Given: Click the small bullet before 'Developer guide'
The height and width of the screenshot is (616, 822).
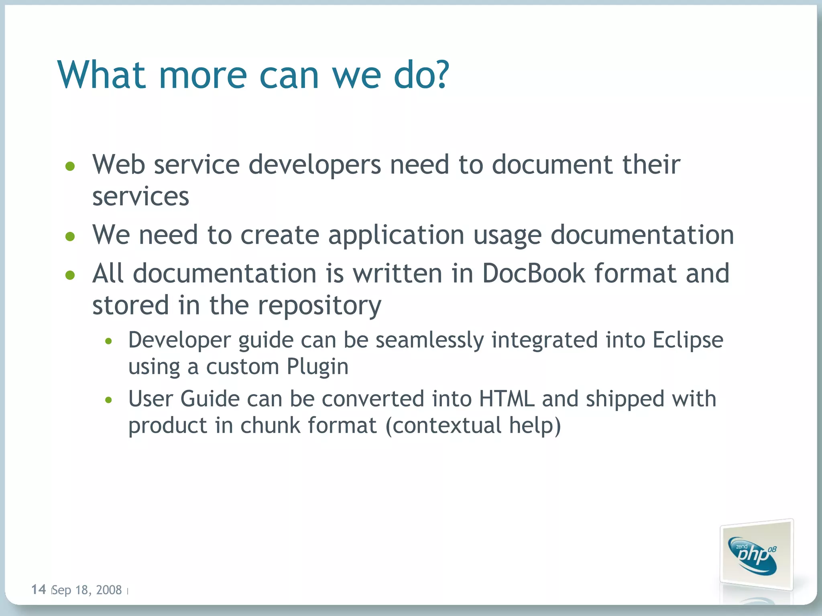Looking at the screenshot, I should point(108,342).
